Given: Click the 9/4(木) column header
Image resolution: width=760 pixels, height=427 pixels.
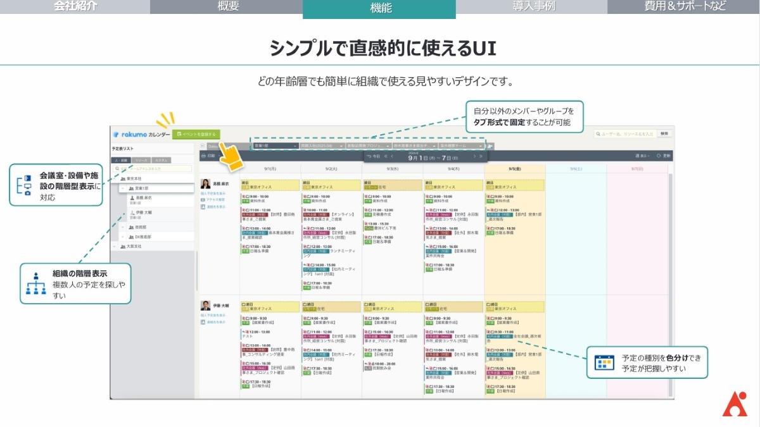Looking at the screenshot, I should (453, 169).
